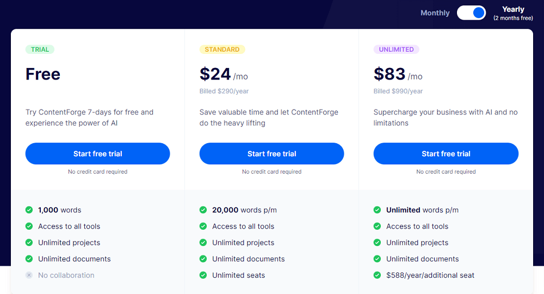Viewport: 544px width, 294px height.
Task: Click the purple UNLIMITED badge
Action: click(x=396, y=50)
